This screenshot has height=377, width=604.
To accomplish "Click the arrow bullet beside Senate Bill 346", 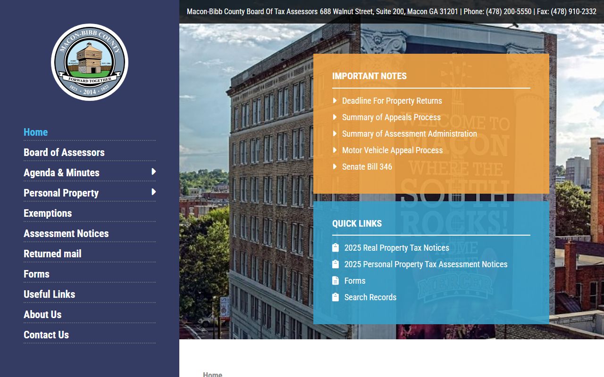I will [x=335, y=167].
